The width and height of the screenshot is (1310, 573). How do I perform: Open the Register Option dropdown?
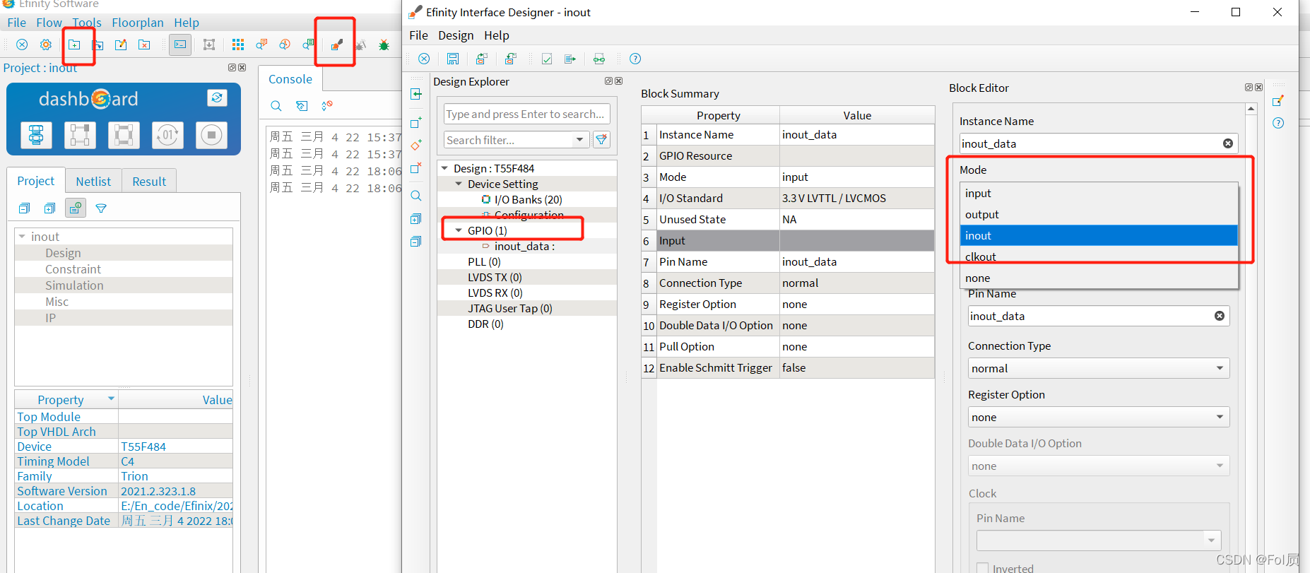[x=1099, y=417]
